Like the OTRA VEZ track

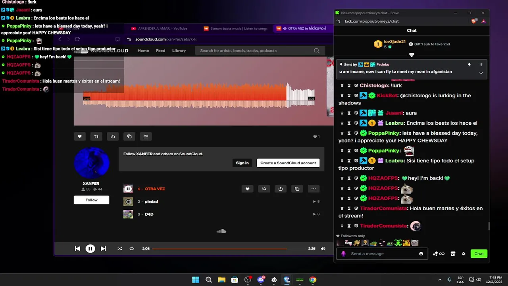[247, 189]
